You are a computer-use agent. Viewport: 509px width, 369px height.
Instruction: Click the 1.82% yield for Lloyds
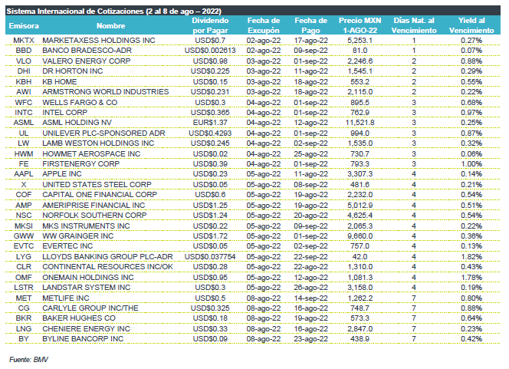pyautogui.click(x=471, y=256)
